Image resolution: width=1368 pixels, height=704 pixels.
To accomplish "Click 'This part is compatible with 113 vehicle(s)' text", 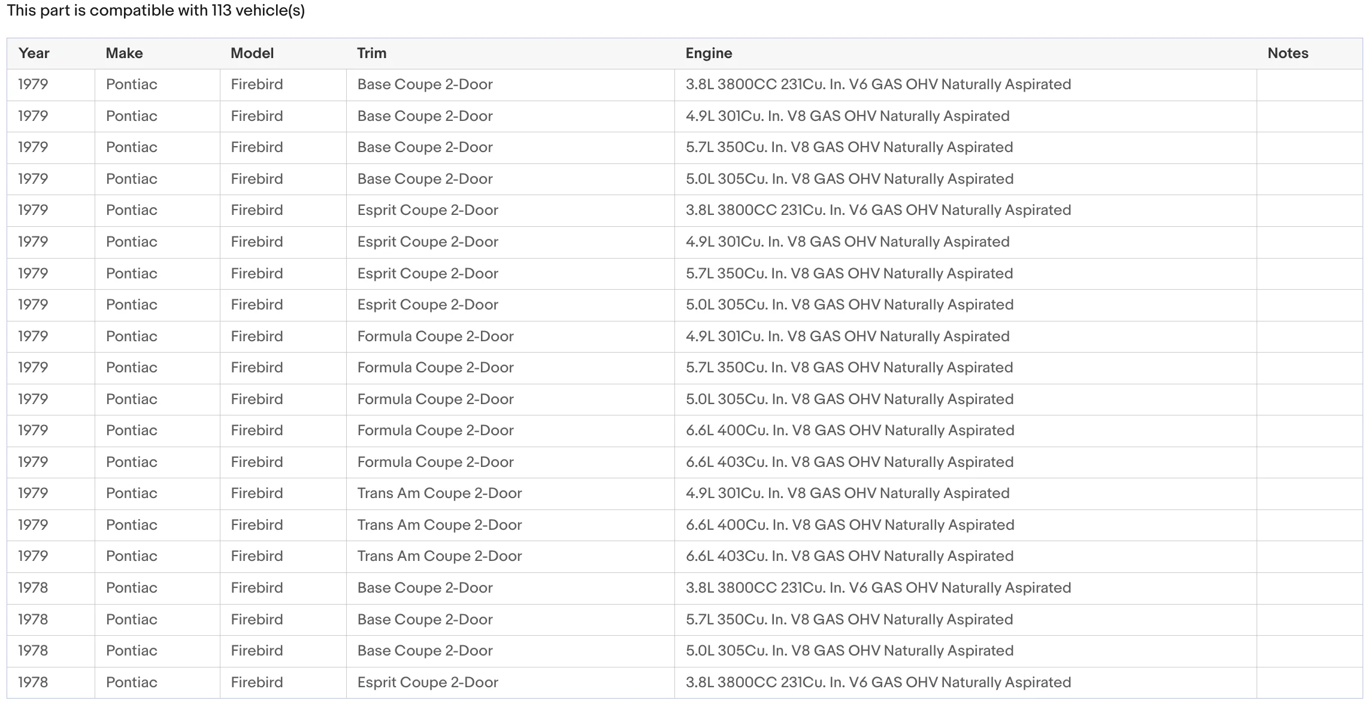I will 156,11.
